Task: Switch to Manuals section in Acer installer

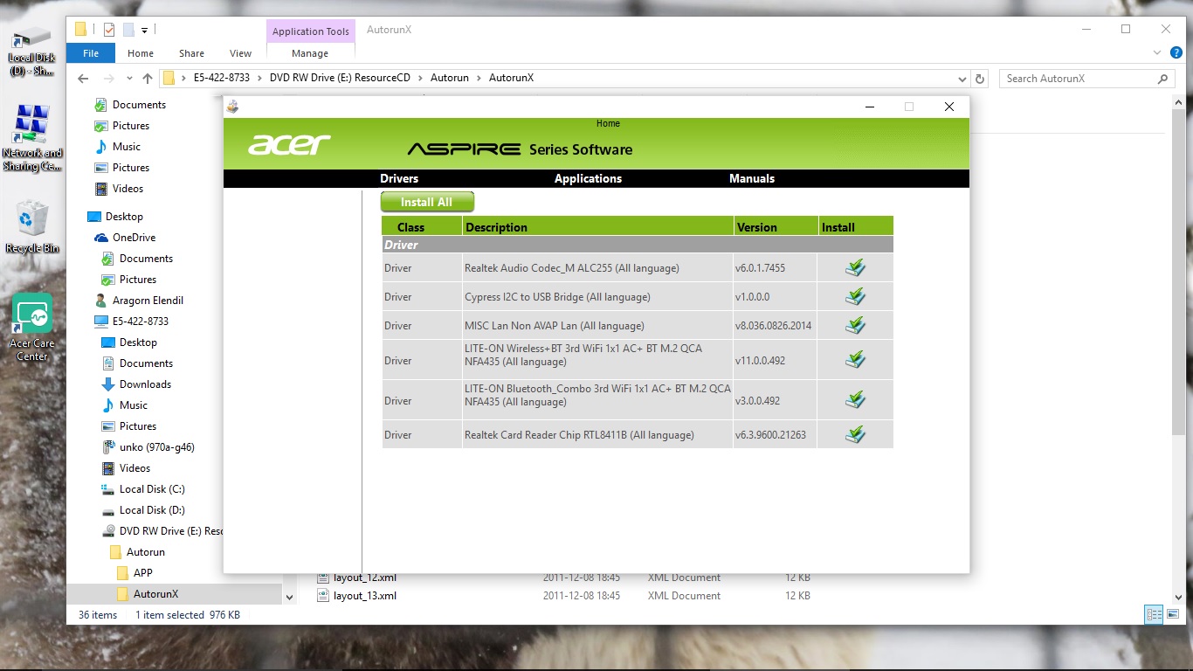Action: pyautogui.click(x=752, y=178)
